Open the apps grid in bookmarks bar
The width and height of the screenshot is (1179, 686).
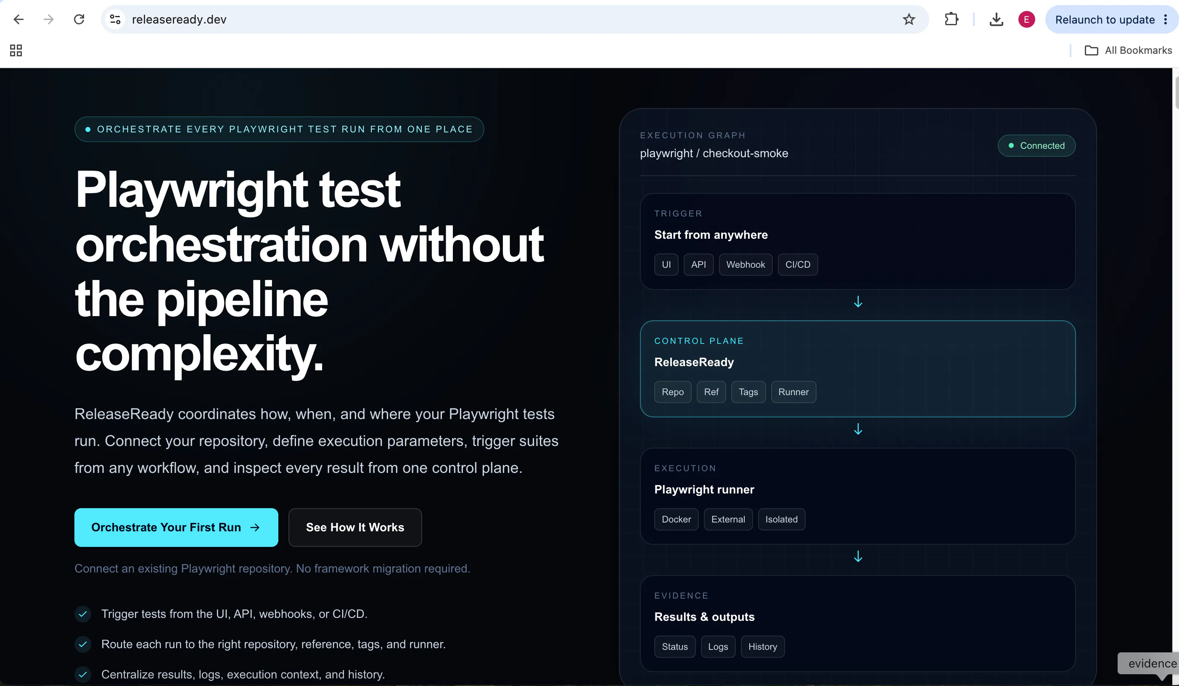click(x=16, y=50)
